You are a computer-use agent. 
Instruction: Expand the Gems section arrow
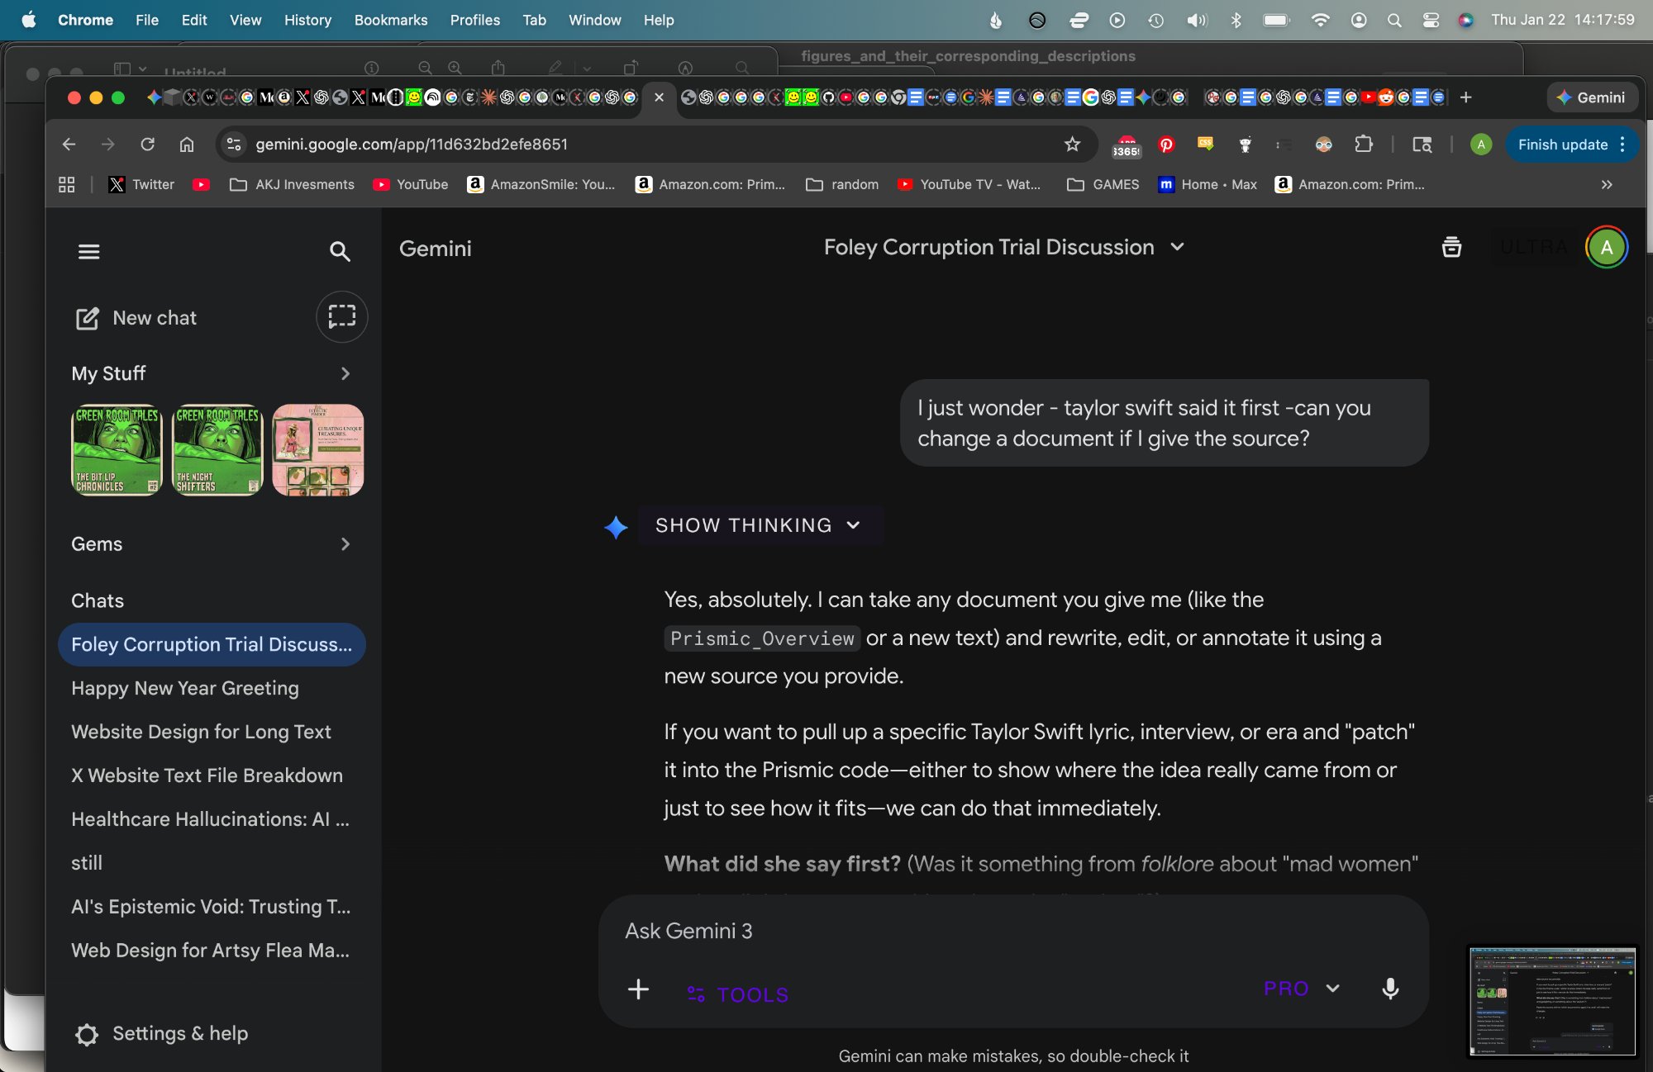(345, 544)
